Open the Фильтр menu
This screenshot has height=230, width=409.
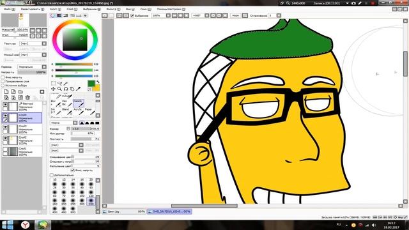[113, 9]
